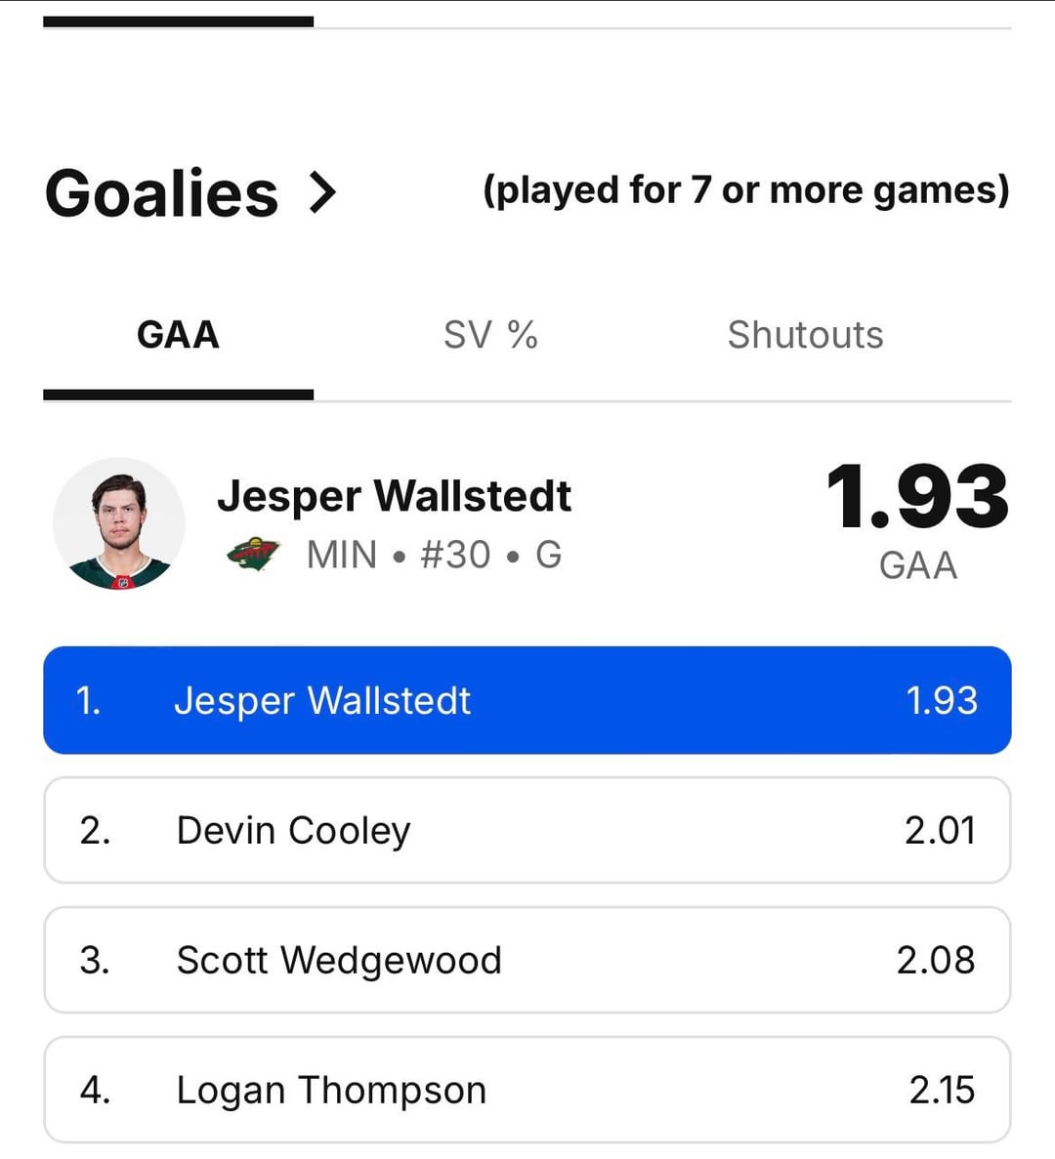Click Logan Thompson's 2.15 GAA value
The height and width of the screenshot is (1159, 1055).
pos(942,1091)
